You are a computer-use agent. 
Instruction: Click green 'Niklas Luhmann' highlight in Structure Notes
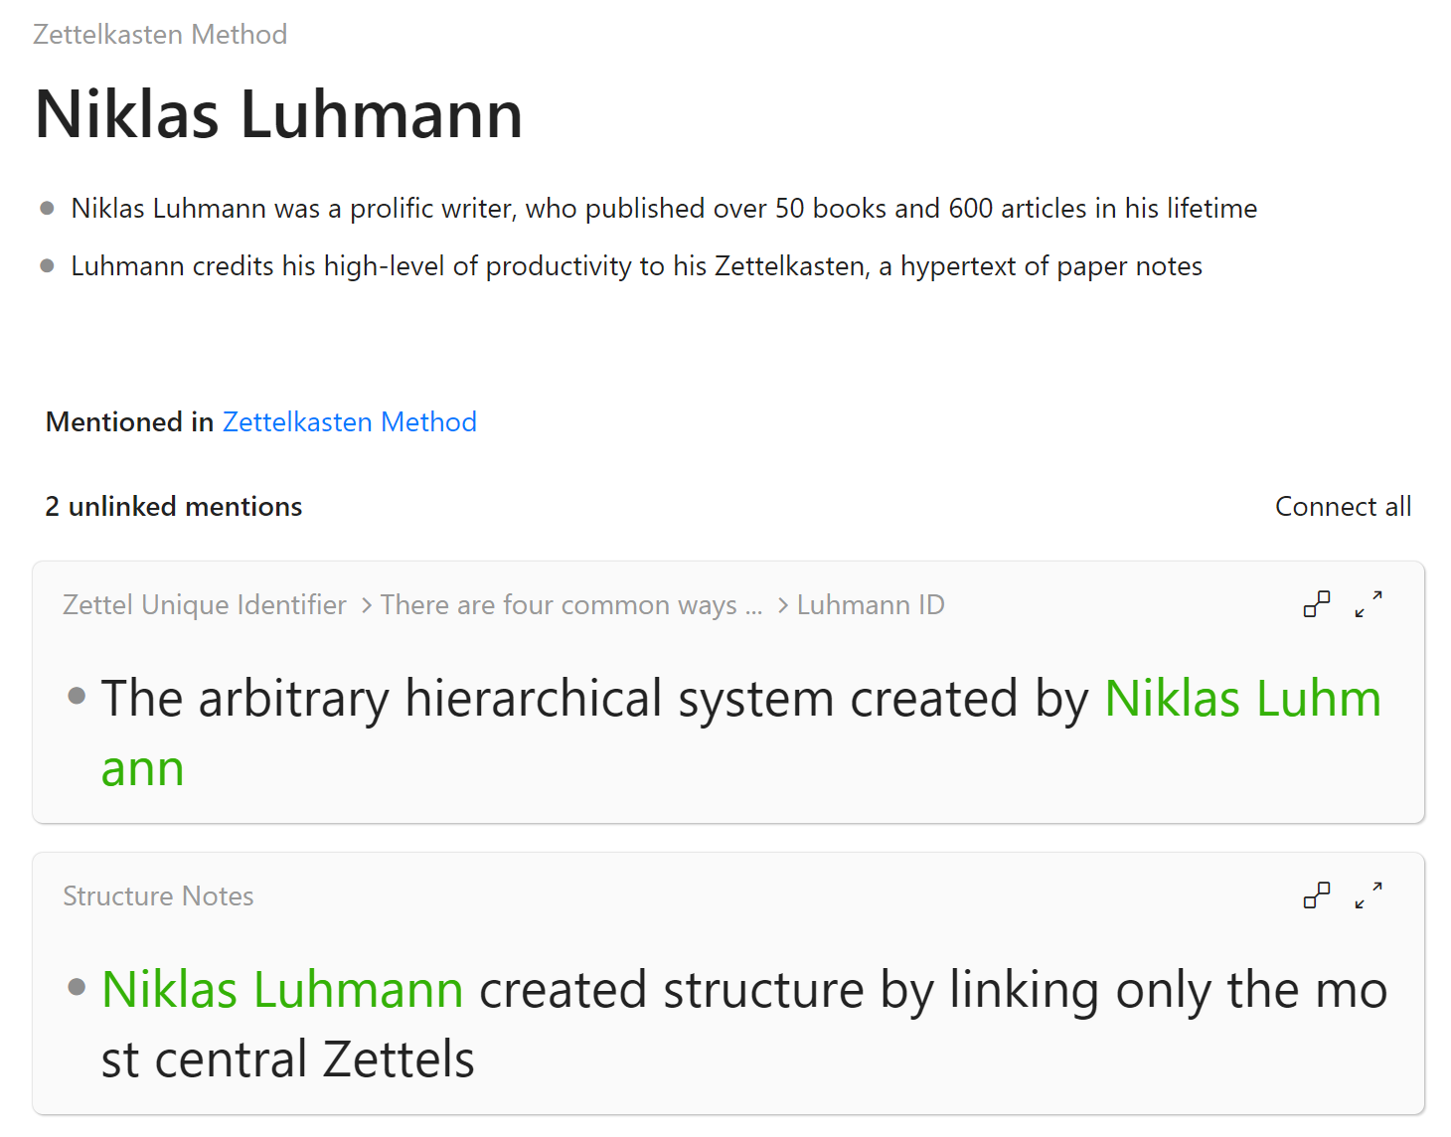(282, 990)
